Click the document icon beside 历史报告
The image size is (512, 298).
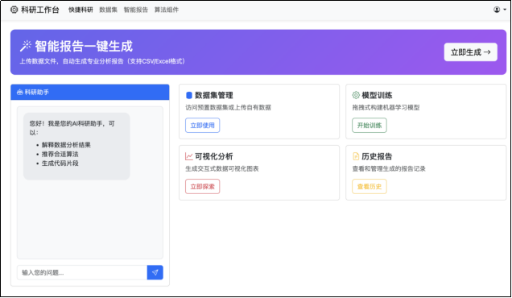[356, 156]
